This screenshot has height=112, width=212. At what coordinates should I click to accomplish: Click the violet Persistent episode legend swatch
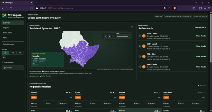point(30,71)
